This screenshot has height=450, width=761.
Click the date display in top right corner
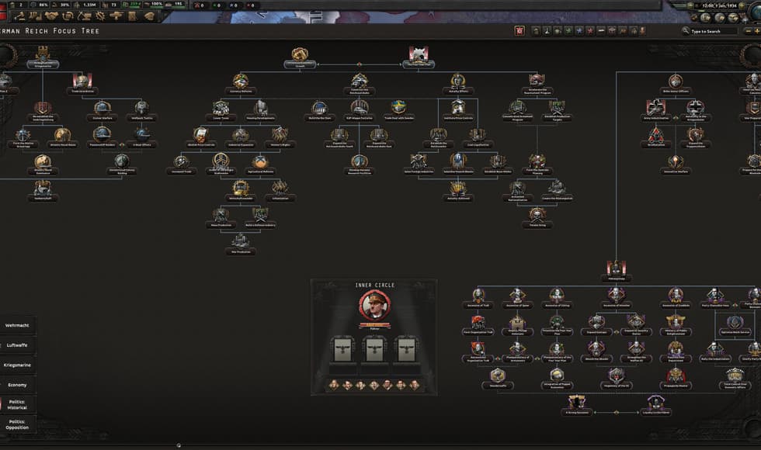click(x=719, y=5)
